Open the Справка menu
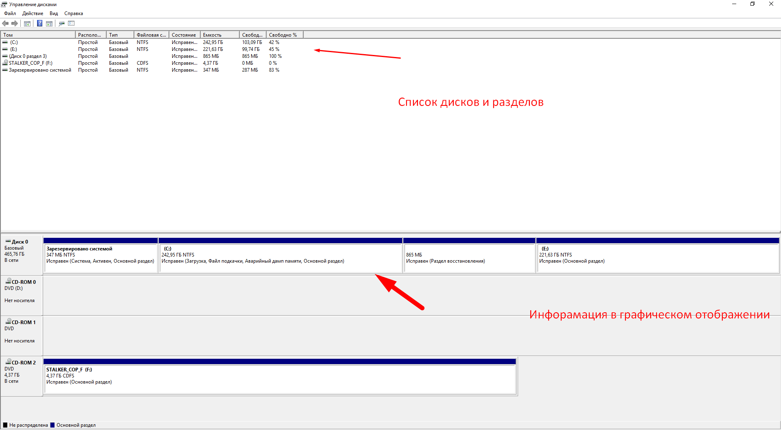781x430 pixels. (x=74, y=13)
